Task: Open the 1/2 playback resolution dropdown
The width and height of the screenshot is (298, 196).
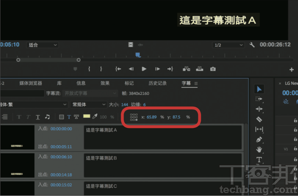Action: tap(228, 45)
